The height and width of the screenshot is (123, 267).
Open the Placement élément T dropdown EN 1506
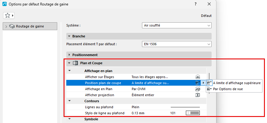coord(176,44)
